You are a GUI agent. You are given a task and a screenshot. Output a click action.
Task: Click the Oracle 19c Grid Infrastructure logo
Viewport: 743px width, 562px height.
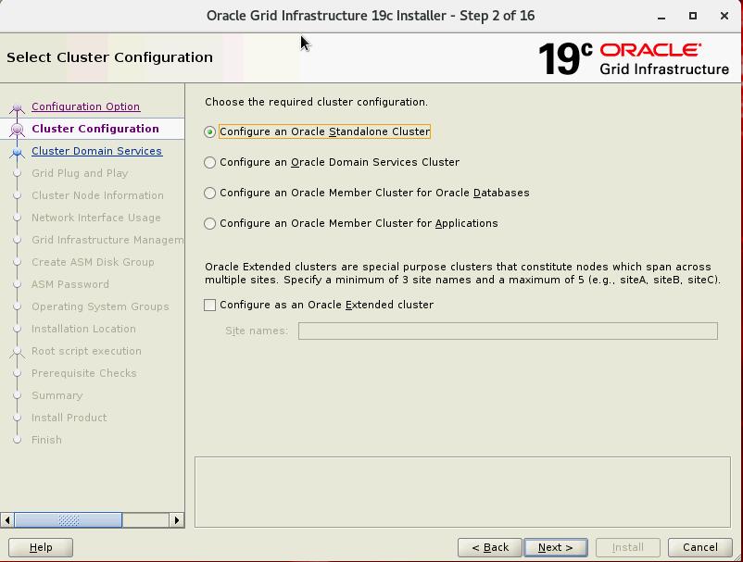click(x=634, y=58)
